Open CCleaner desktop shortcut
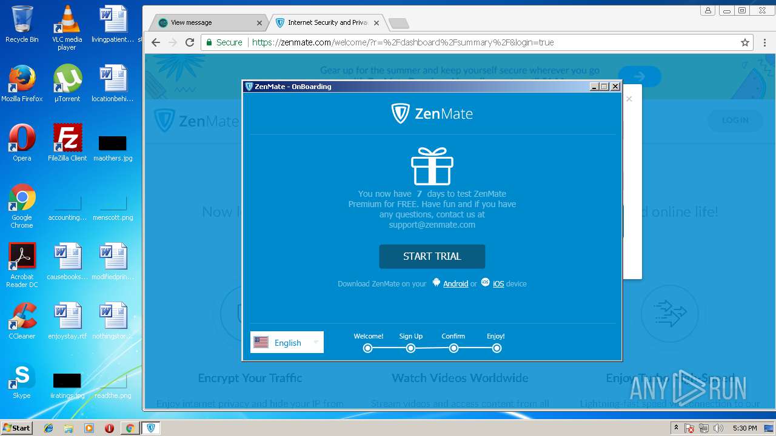This screenshot has width=776, height=436. (22, 320)
